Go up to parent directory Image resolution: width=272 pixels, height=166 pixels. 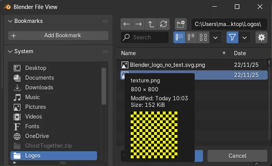[151, 24]
